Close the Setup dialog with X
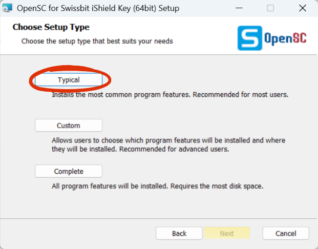 pyautogui.click(x=303, y=8)
